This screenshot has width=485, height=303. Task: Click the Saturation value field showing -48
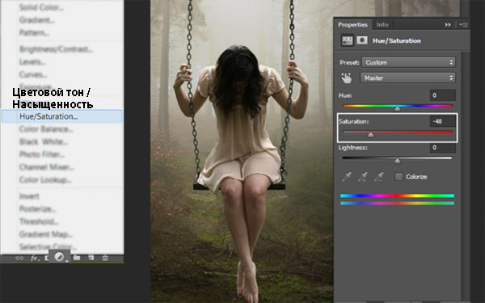(x=443, y=121)
